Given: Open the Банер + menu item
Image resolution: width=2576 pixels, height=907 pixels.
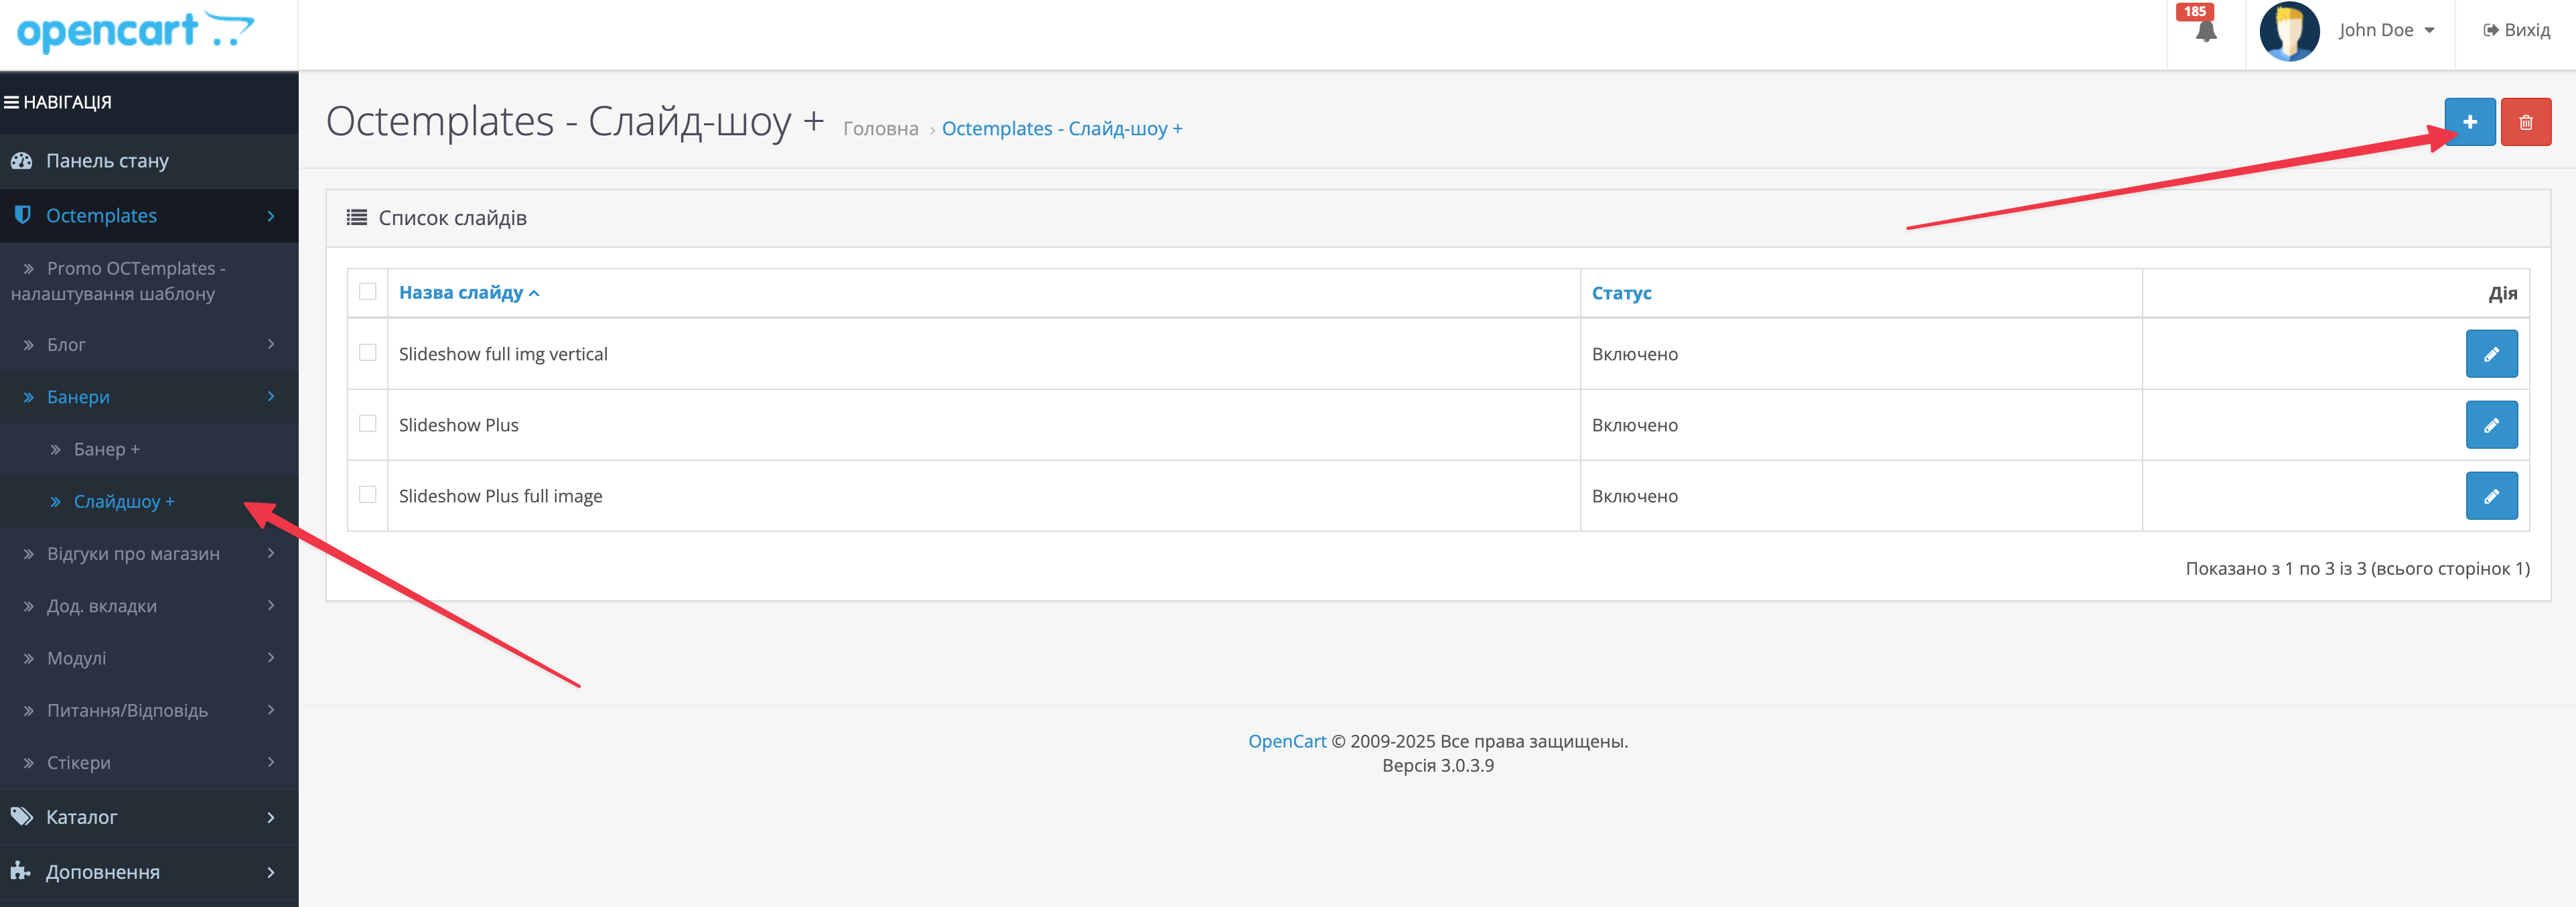Looking at the screenshot, I should coord(106,449).
